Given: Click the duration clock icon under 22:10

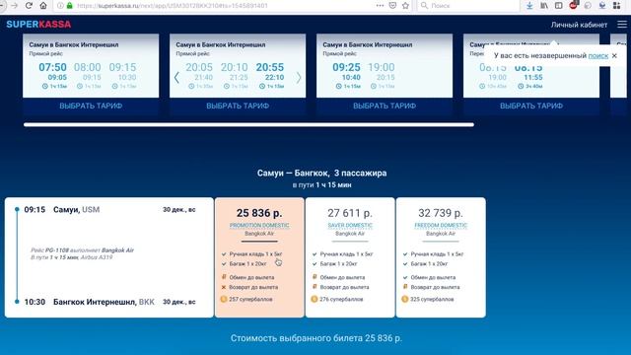Looking at the screenshot, I should tap(262, 86).
